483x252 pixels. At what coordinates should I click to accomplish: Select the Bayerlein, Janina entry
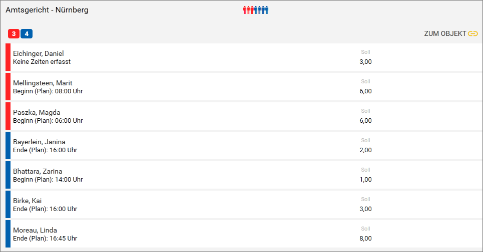pos(39,142)
